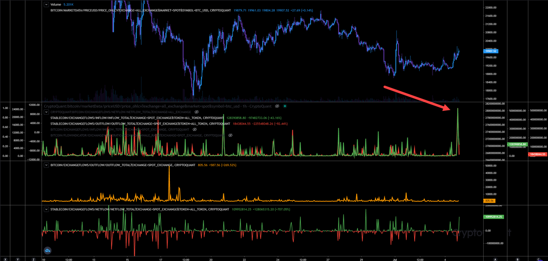
Task: Select the Bitcoin OUTFLOW_TOTAL SPOT_EXCHANGE legend title
Action: 123,166
